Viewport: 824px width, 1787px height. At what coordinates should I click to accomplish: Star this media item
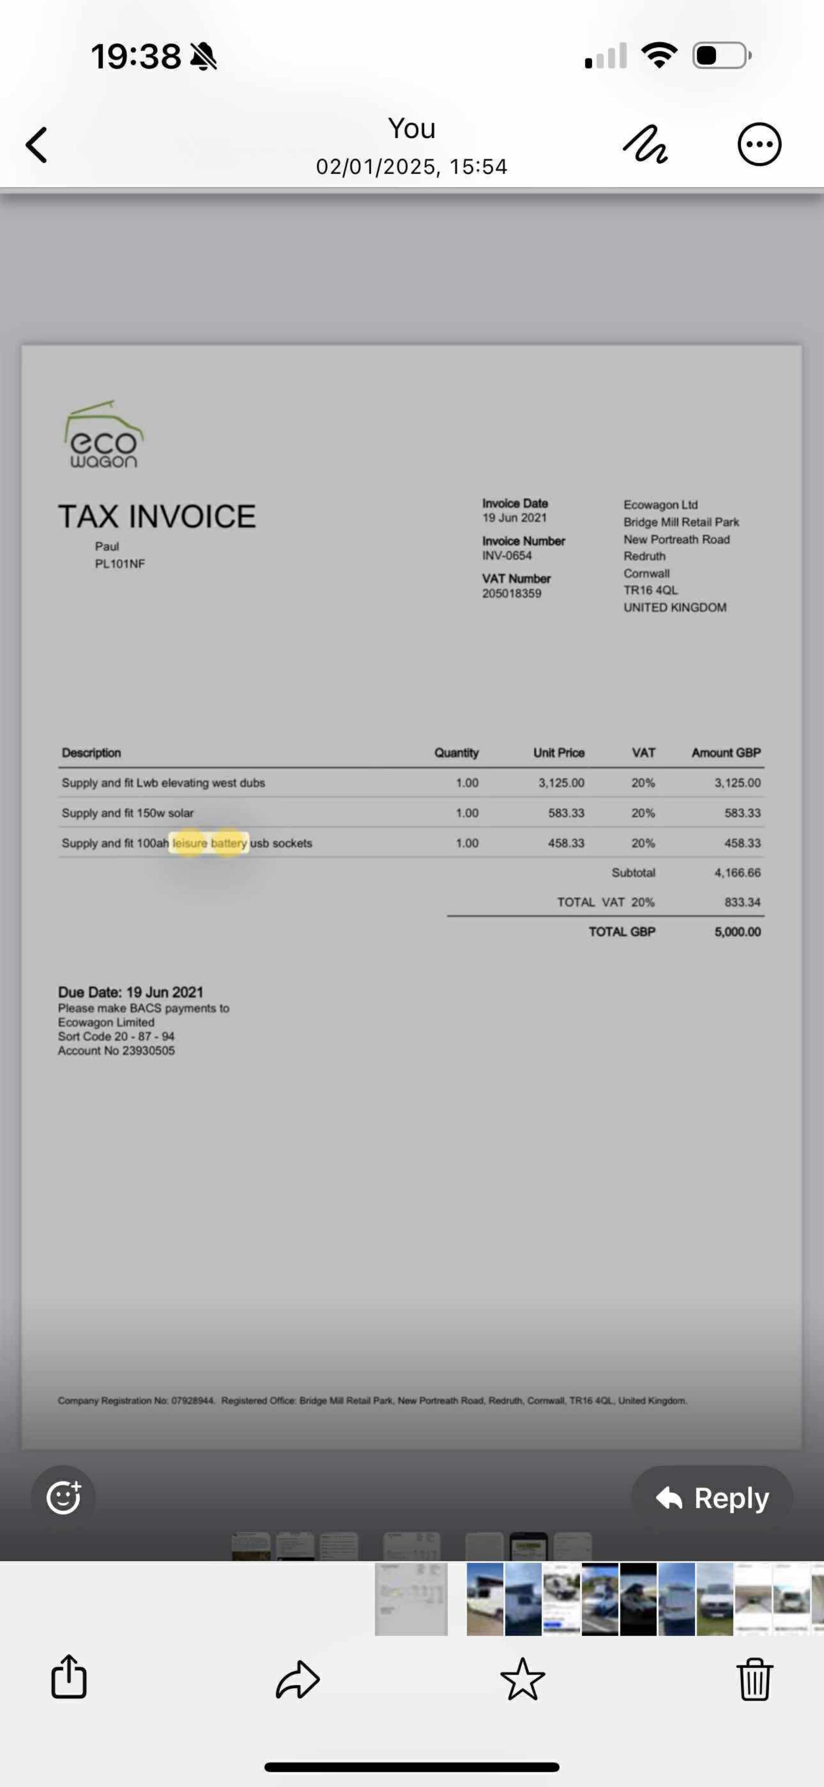point(523,1679)
